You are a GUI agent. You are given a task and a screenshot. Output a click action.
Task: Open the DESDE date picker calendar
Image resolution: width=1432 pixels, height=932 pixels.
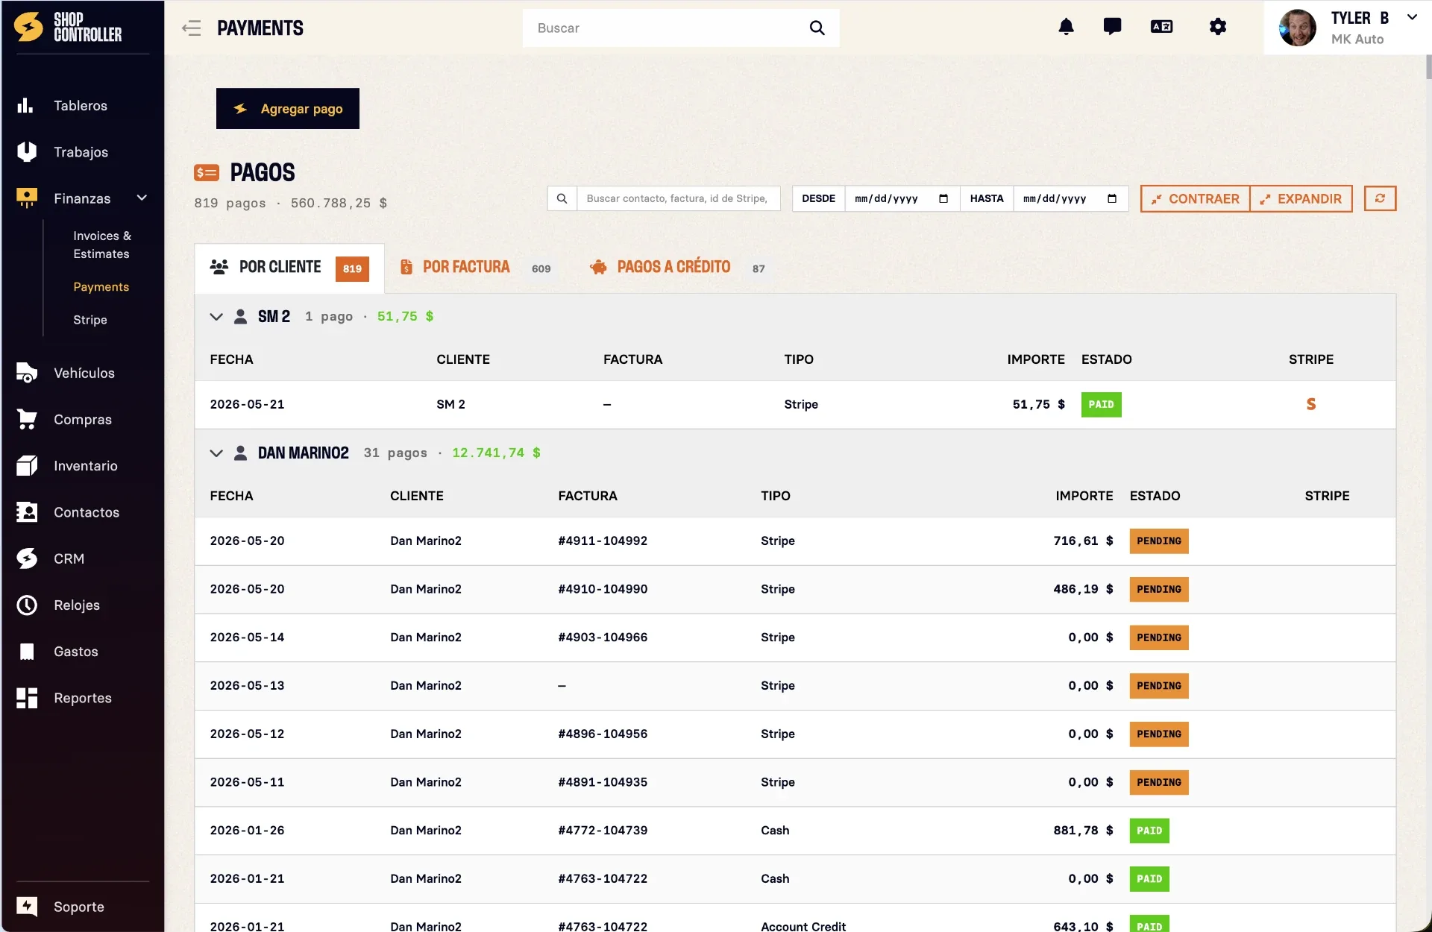click(943, 198)
